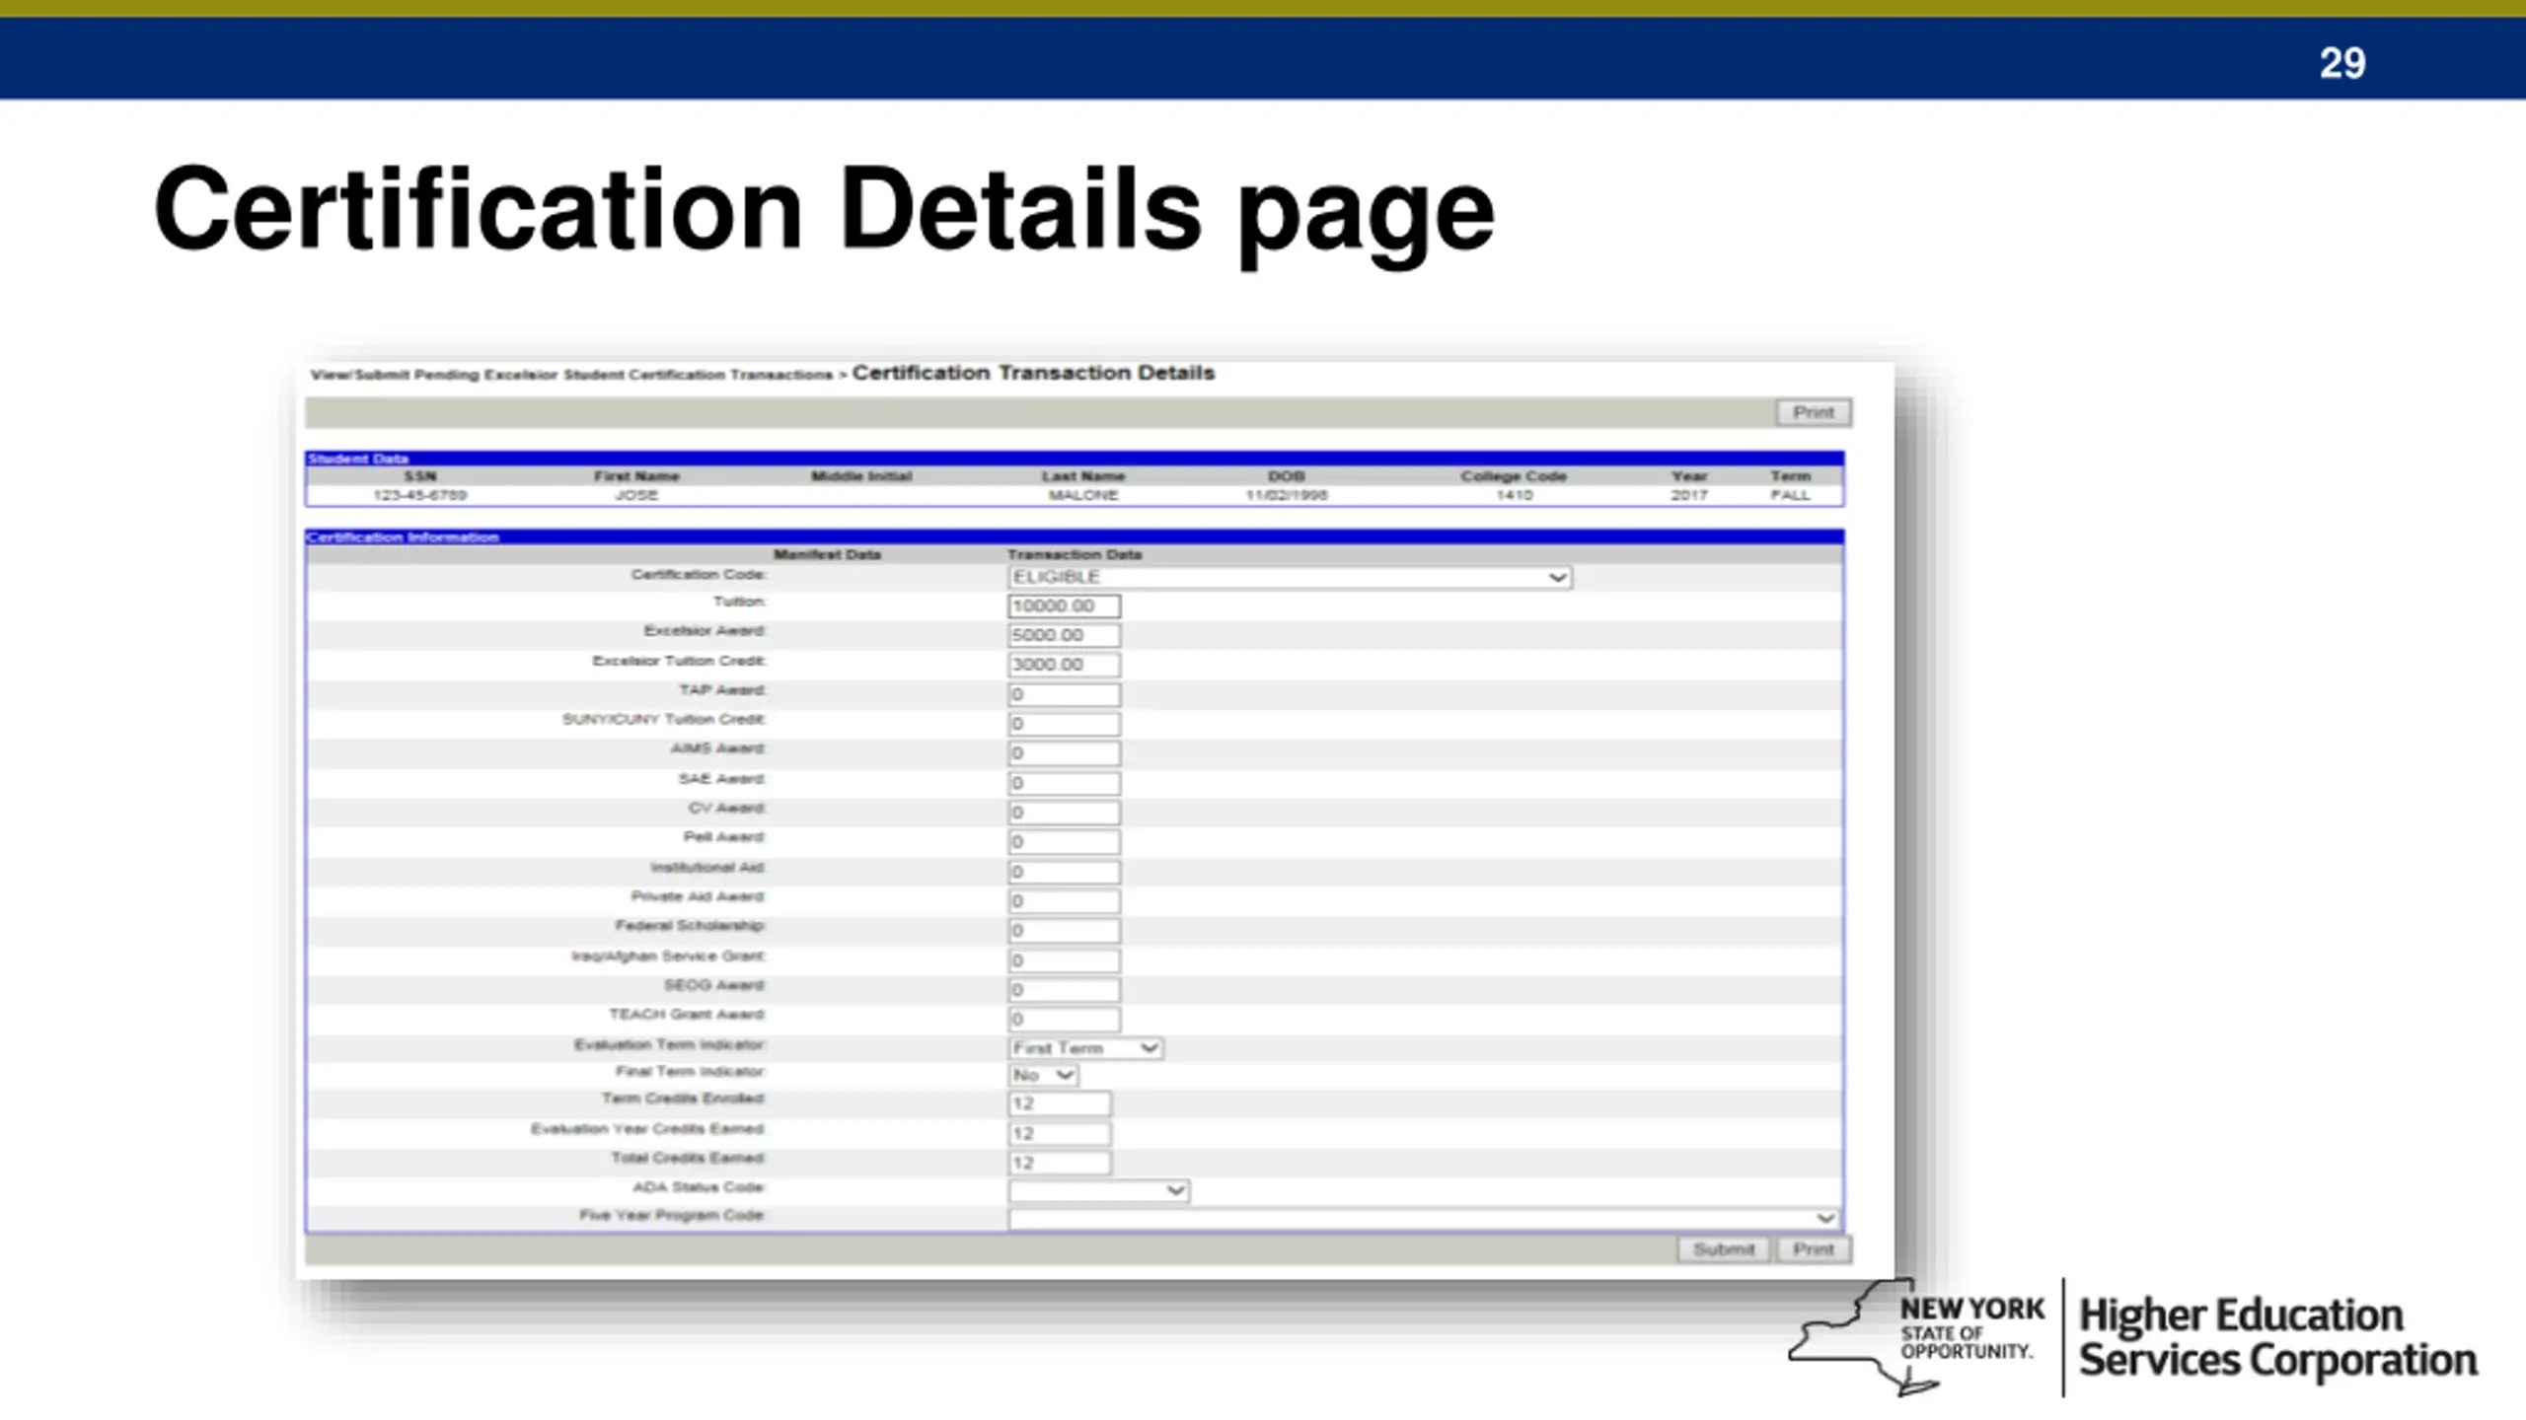
Task: Click the first name JOSE
Action: coord(636,495)
